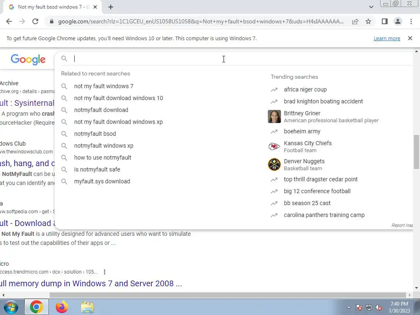The height and width of the screenshot is (315, 420).
Task: Close the 'Not my fault bsod' tab
Action: coord(95,7)
